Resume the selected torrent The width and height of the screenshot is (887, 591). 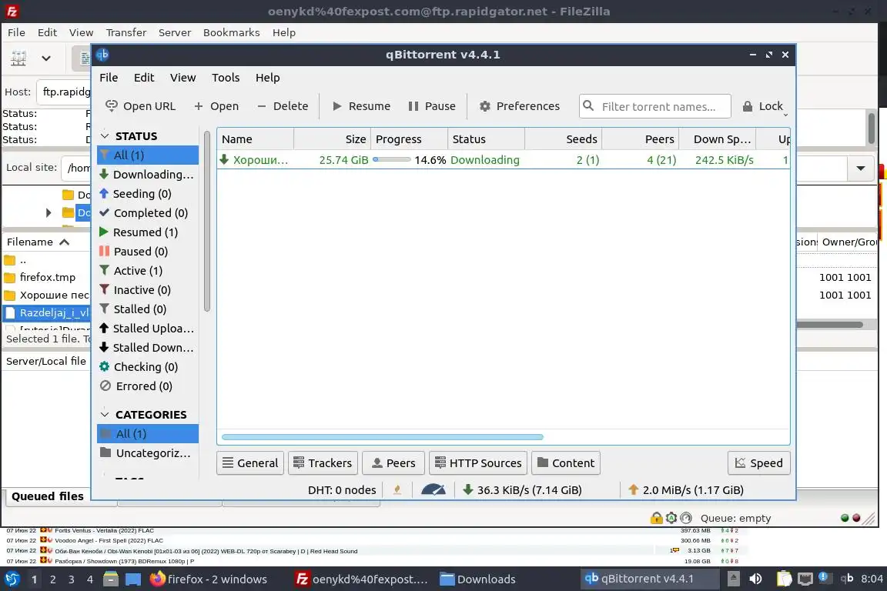click(361, 106)
